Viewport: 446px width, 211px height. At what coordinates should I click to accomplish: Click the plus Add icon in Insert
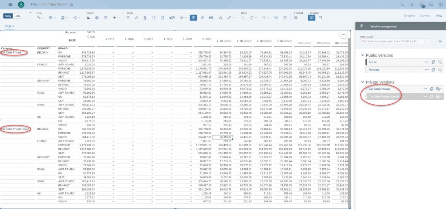click(x=115, y=17)
